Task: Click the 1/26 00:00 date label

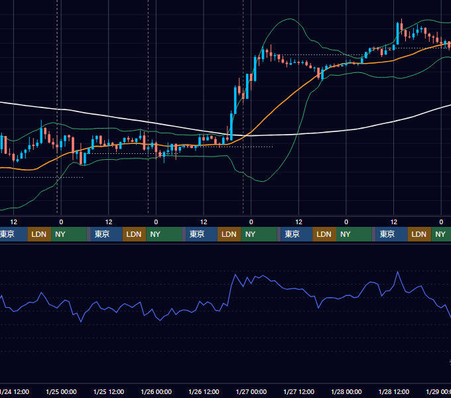Action: (x=156, y=391)
